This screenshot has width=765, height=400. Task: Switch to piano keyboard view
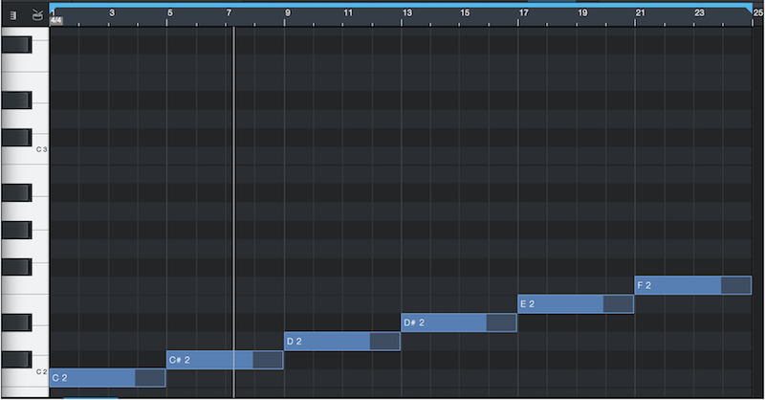pyautogui.click(x=13, y=16)
